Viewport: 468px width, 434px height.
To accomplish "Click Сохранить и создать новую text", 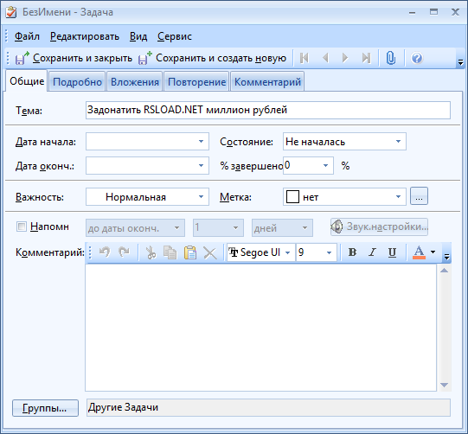I will tap(221, 58).
